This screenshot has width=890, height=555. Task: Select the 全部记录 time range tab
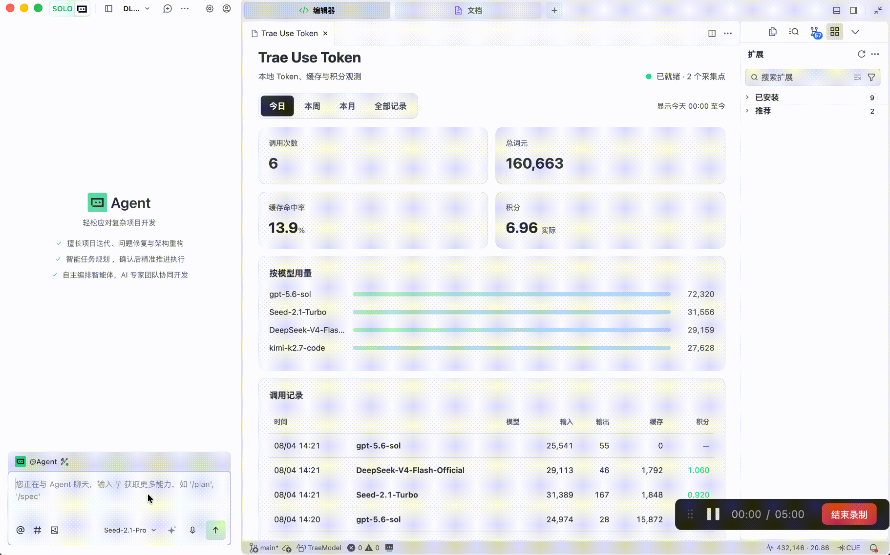[x=390, y=106]
